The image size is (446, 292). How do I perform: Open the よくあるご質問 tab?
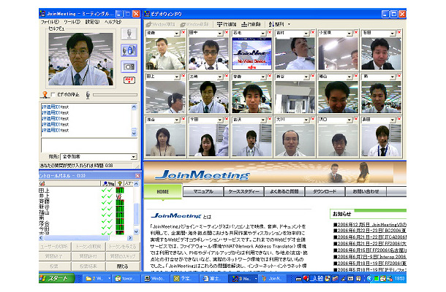pos(284,192)
